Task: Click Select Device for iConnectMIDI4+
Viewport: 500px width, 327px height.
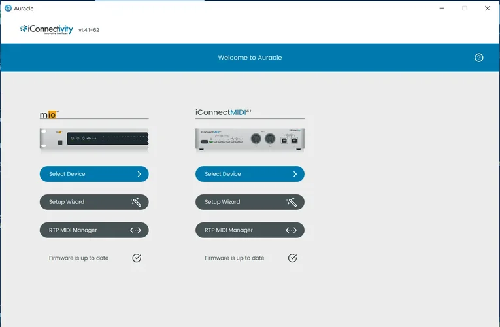Action: pyautogui.click(x=250, y=174)
